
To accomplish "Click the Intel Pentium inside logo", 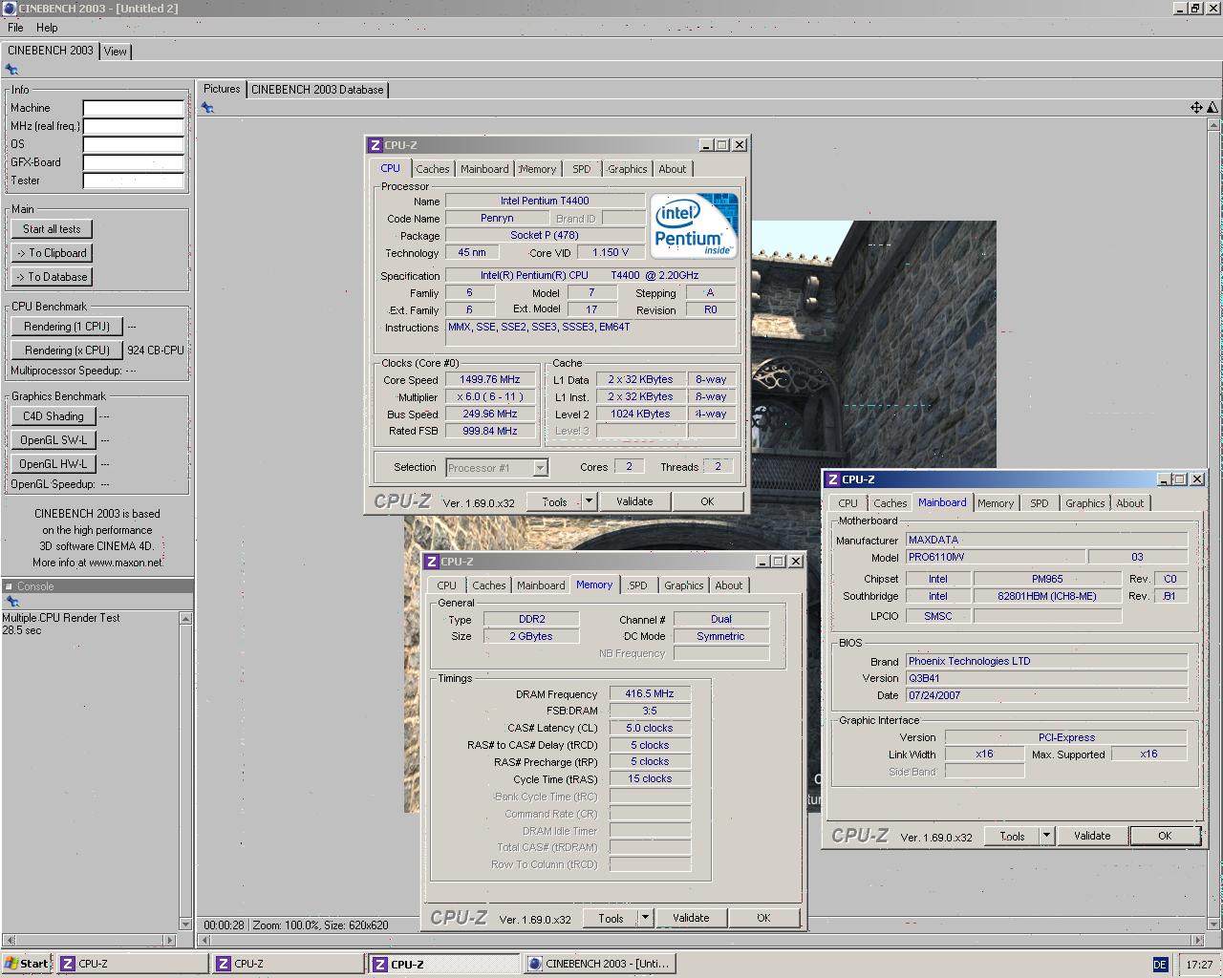I will tap(695, 226).
